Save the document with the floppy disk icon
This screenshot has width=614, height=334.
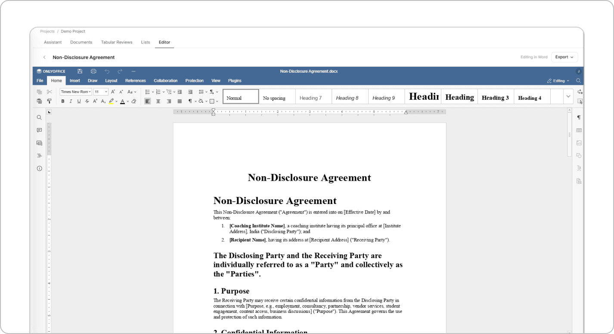coord(80,71)
